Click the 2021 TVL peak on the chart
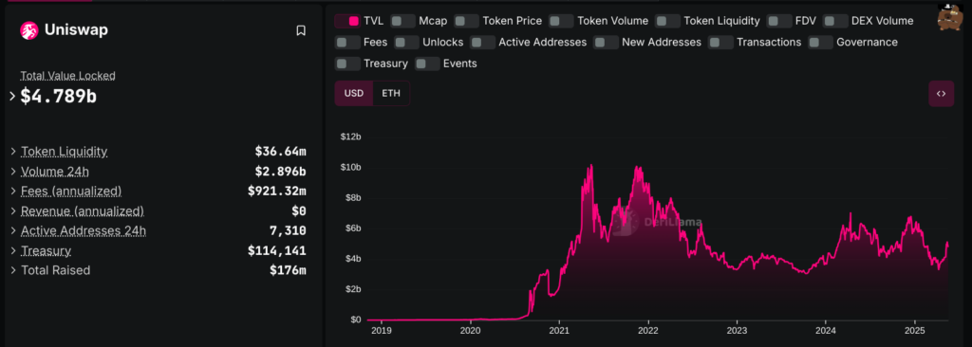972x347 pixels. click(590, 166)
